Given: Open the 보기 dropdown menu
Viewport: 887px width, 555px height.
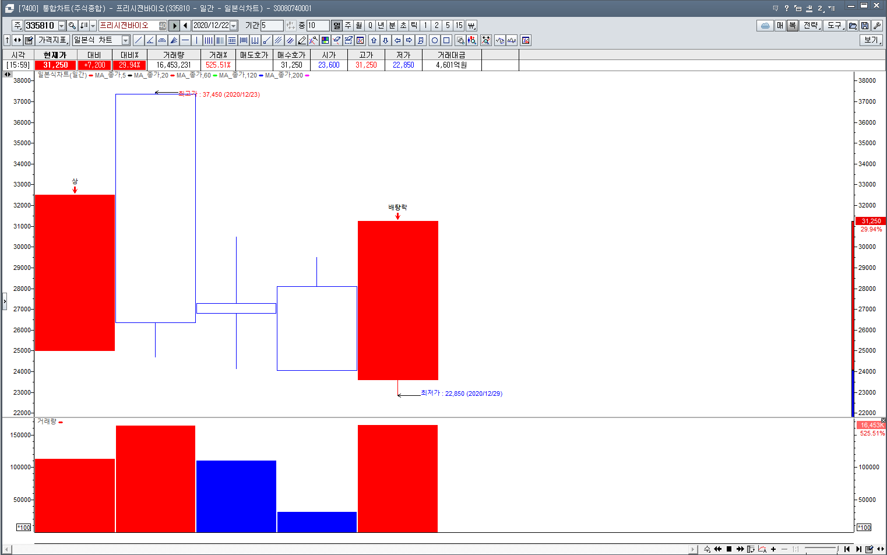Looking at the screenshot, I should click(871, 40).
